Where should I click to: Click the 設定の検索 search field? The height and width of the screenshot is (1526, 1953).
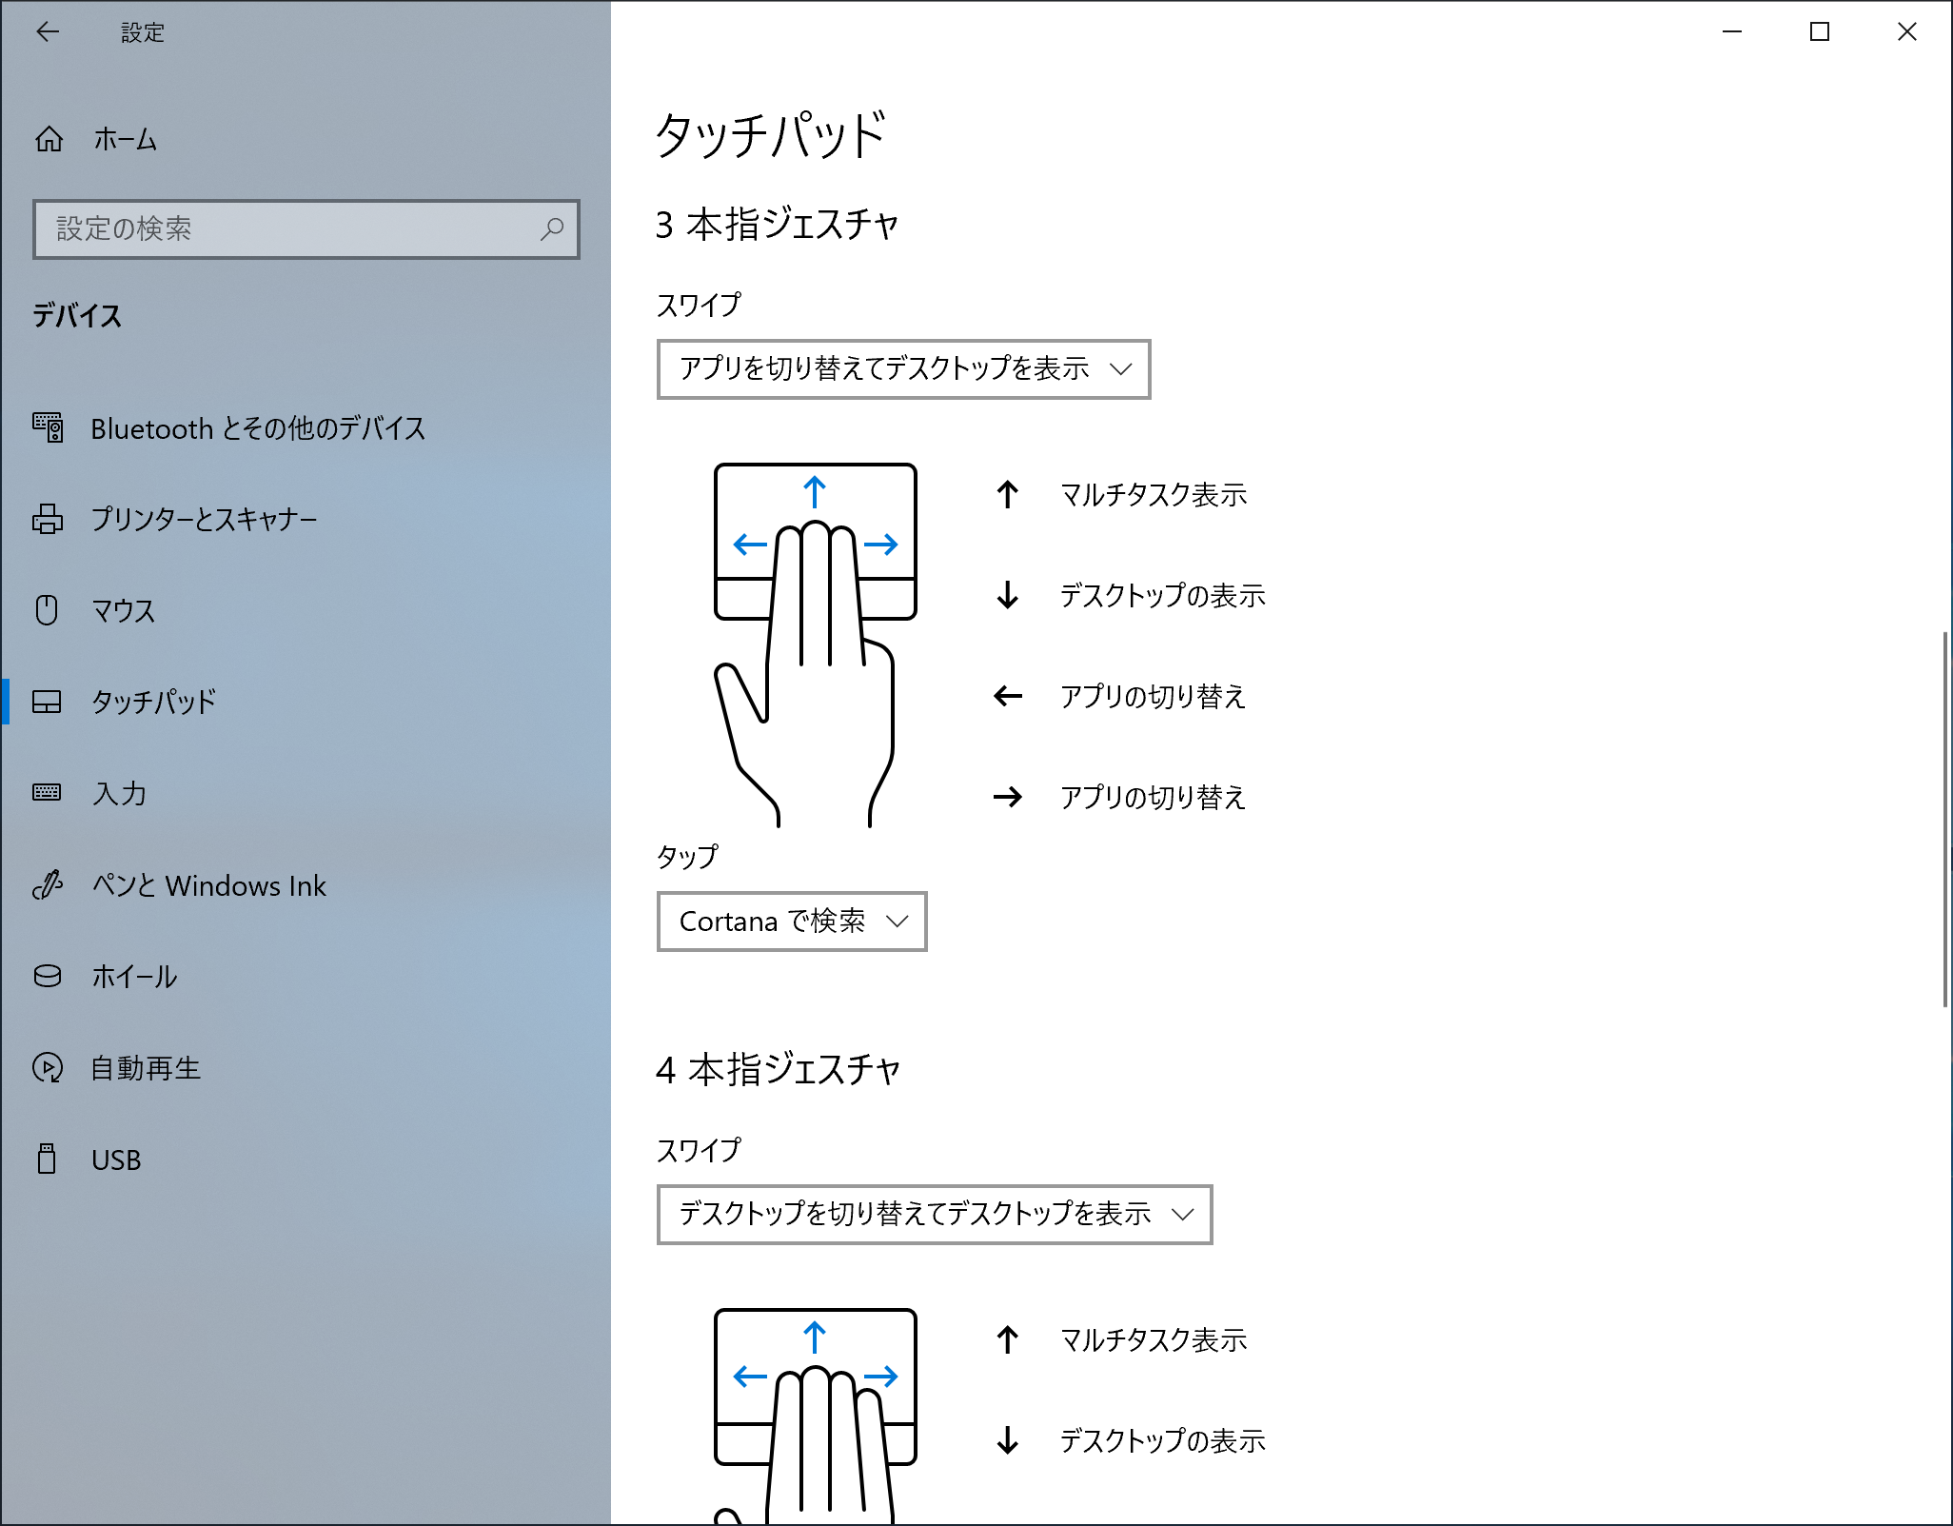(286, 228)
